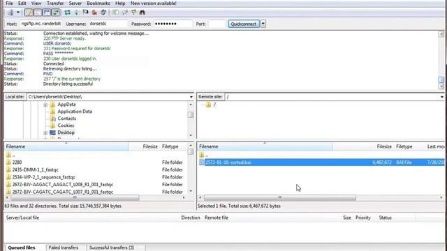Open the Site Manager dropdown arrow
Image resolution: width=447 pixels, height=251 pixels.
(18, 13)
